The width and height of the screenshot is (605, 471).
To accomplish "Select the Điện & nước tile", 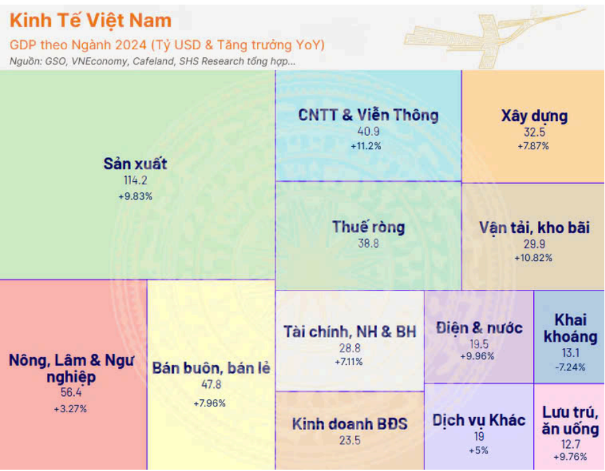I will [479, 337].
